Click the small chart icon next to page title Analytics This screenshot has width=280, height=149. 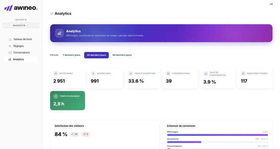pyautogui.click(x=51, y=13)
